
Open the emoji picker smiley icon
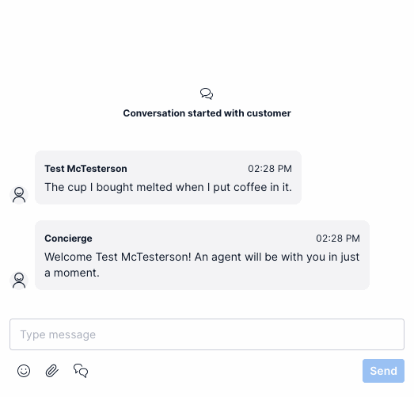[24, 371]
